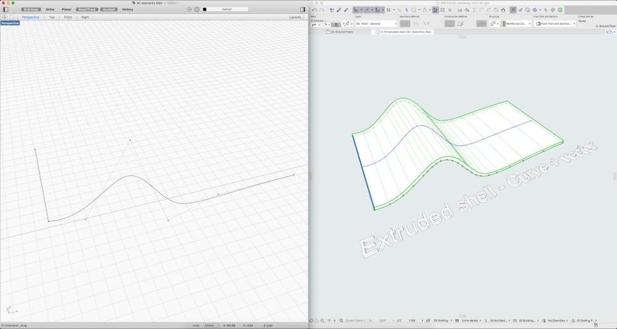Click zoom in magnifier in ARCHICAD bottom bar

(x=322, y=321)
